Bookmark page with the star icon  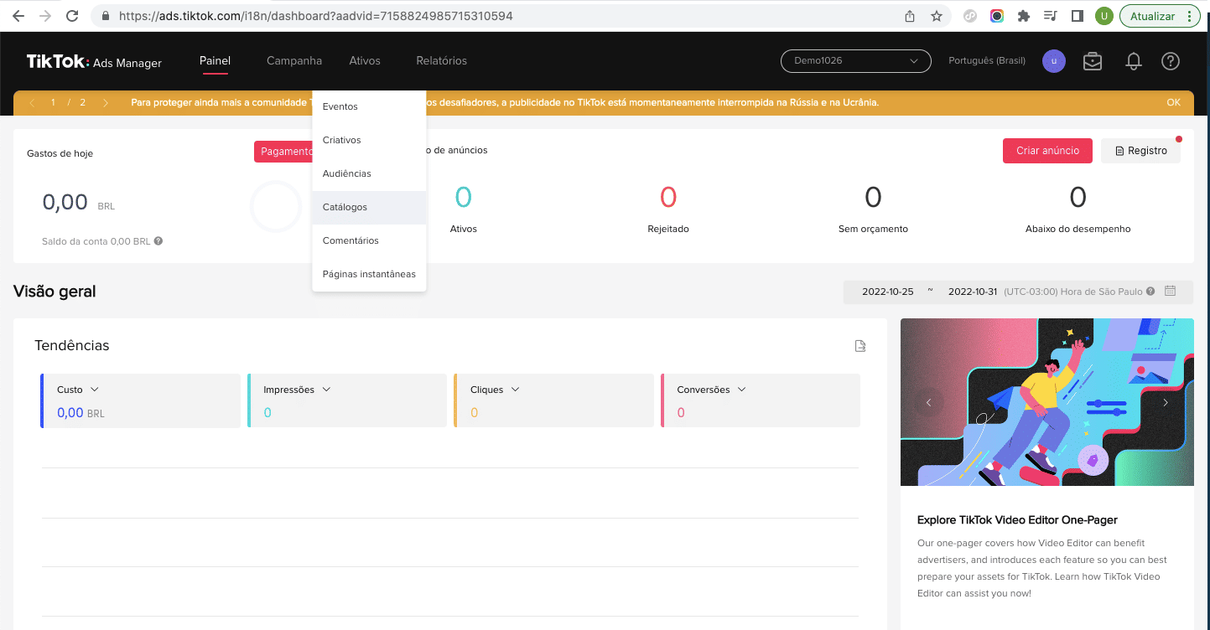pos(937,16)
